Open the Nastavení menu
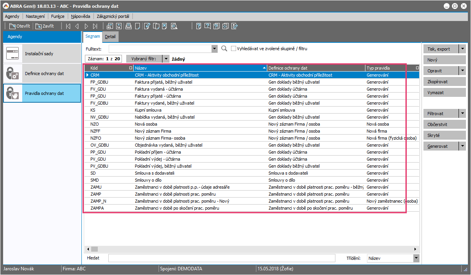Screen dimensions: 471x275 pos(35,16)
